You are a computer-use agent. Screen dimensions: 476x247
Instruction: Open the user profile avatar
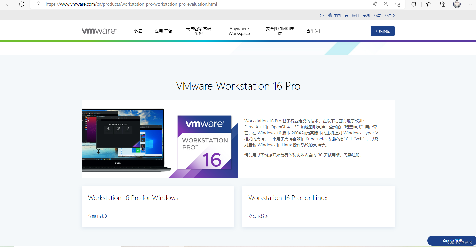pyautogui.click(x=457, y=4)
